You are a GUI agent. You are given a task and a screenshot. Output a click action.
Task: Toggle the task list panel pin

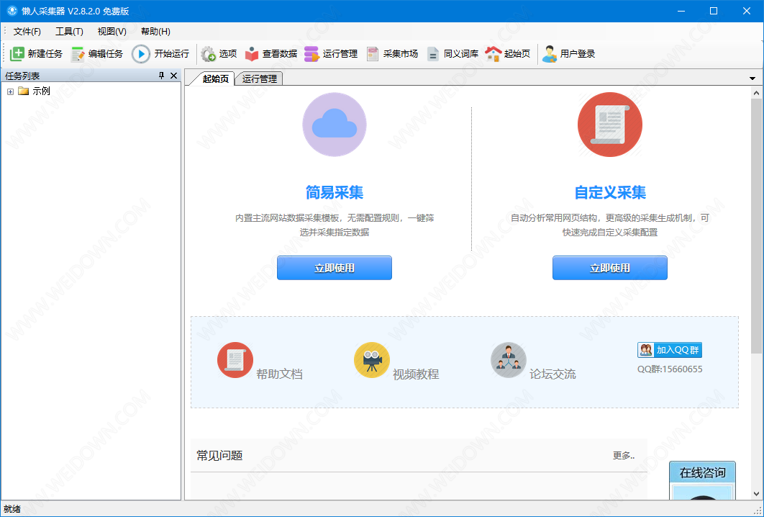[x=162, y=76]
